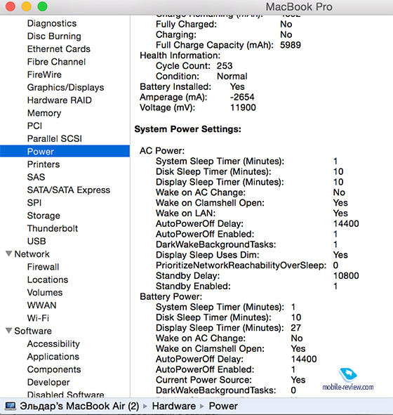Collapse the Network section triangle
The height and width of the screenshot is (415, 393).
(x=8, y=253)
